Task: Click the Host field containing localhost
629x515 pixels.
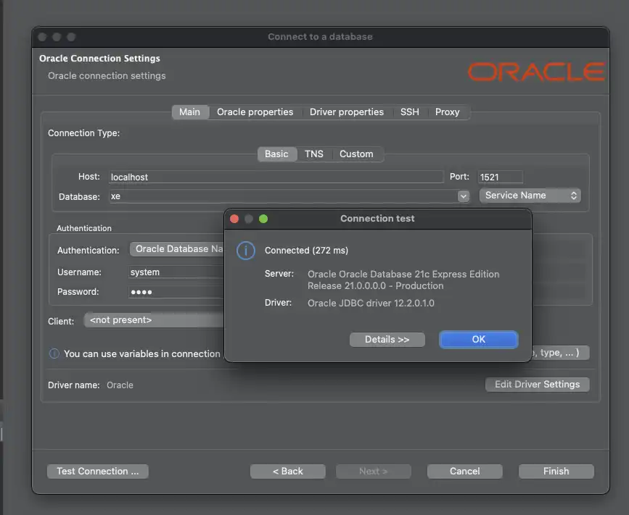Action: click(x=276, y=177)
